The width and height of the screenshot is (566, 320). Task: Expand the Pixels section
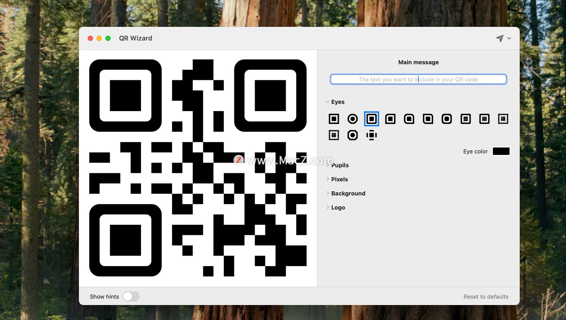[328, 179]
